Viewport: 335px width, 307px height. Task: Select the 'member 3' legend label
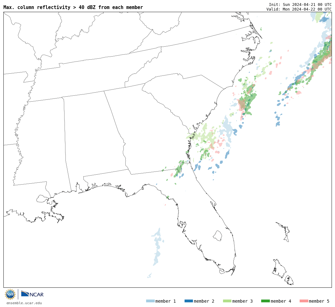(x=243, y=301)
